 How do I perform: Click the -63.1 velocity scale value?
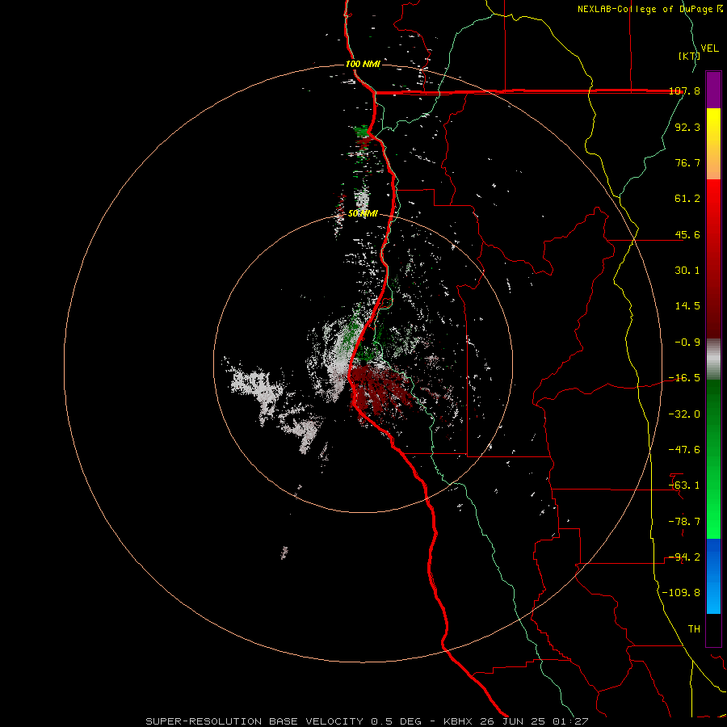(684, 485)
